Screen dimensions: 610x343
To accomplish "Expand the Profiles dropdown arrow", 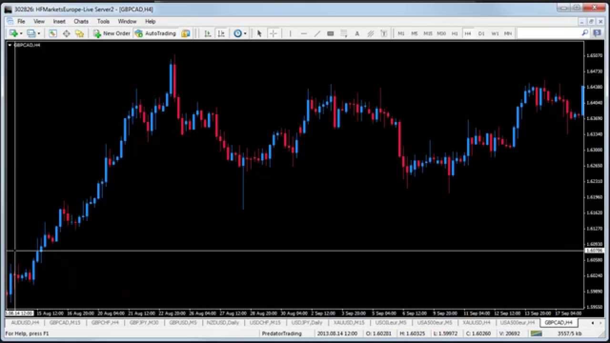I will point(39,33).
